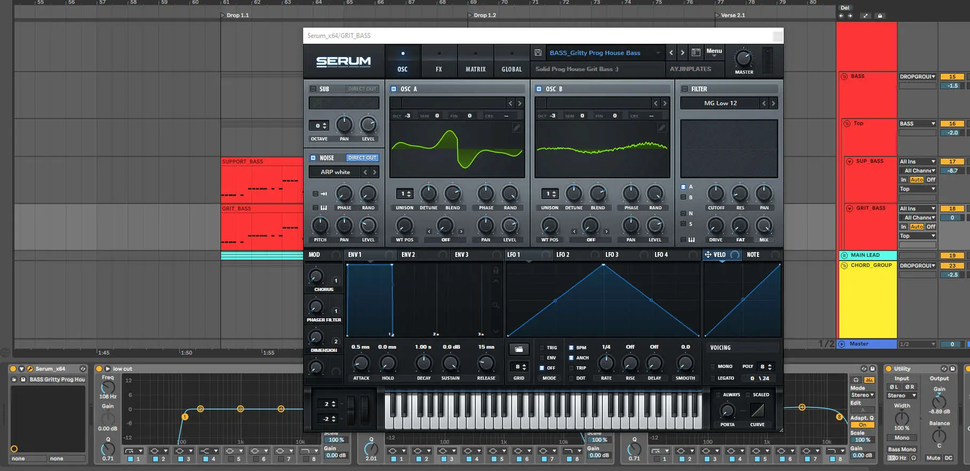Enable the LFO TRIG mode checkbox
This screenshot has height=471, width=970.
tap(542, 348)
